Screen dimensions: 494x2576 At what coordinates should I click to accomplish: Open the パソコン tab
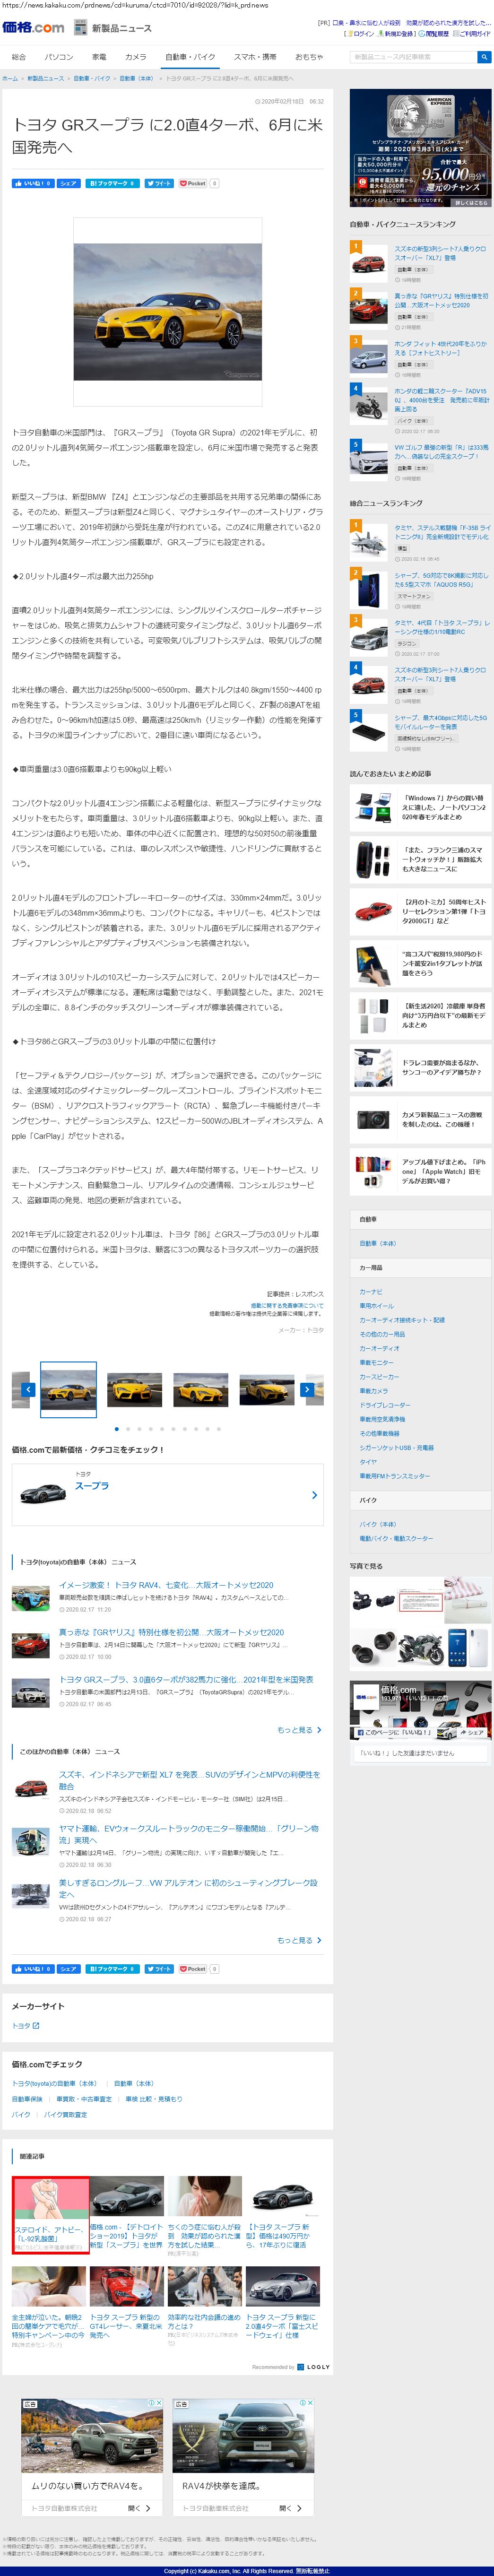pyautogui.click(x=59, y=57)
